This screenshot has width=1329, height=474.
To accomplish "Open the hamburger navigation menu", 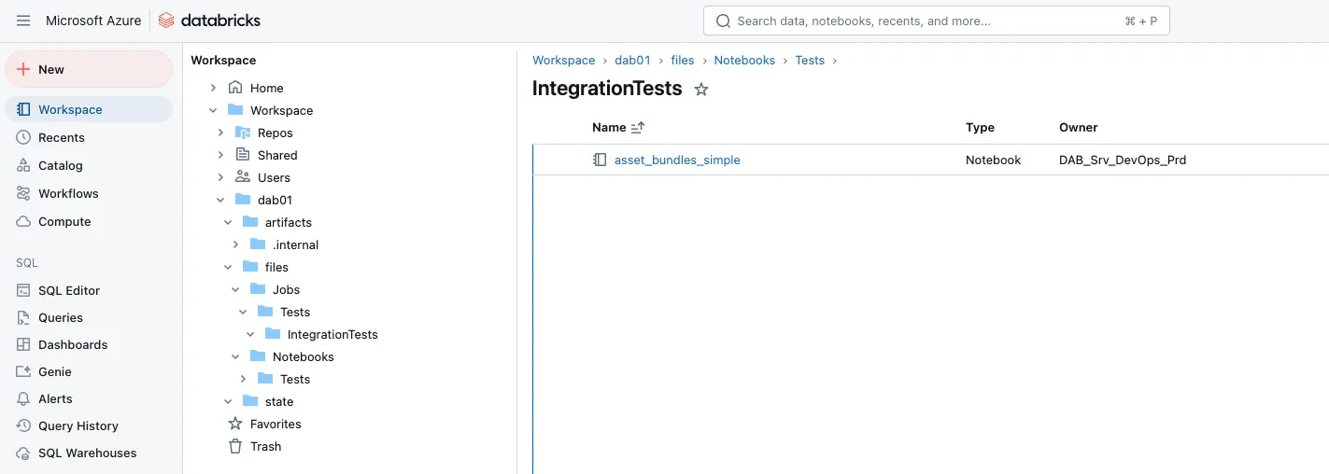I will click(x=23, y=21).
